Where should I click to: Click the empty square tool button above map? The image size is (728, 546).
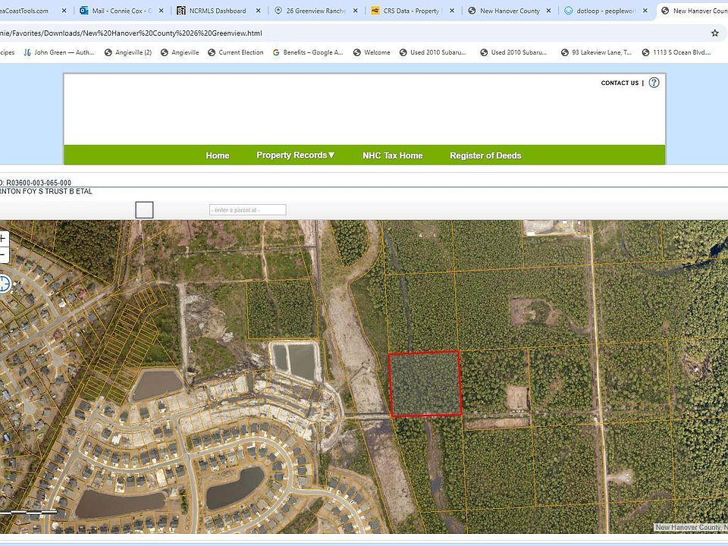coord(144,210)
